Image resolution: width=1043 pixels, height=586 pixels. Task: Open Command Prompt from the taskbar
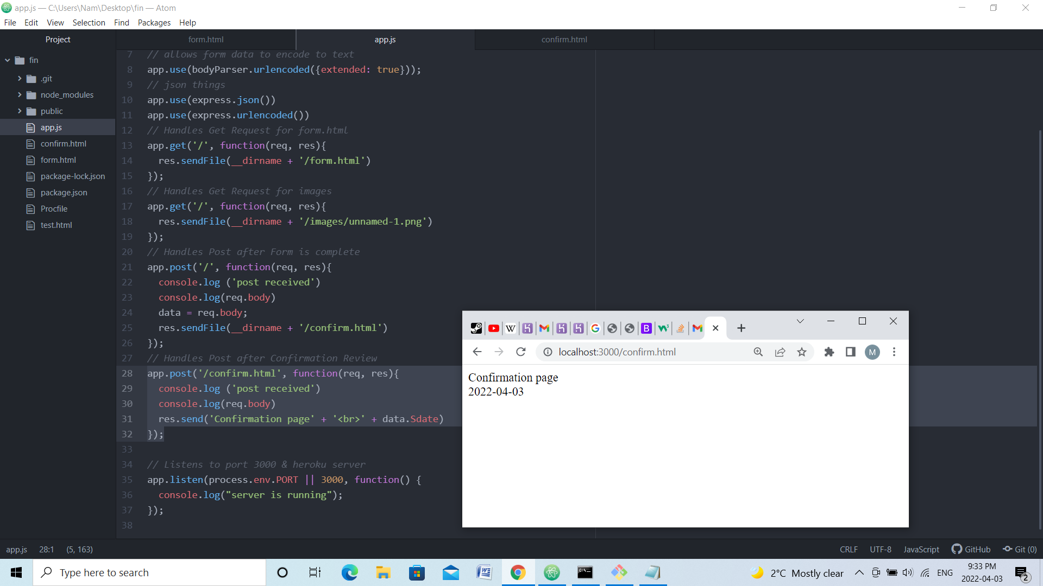(x=585, y=572)
